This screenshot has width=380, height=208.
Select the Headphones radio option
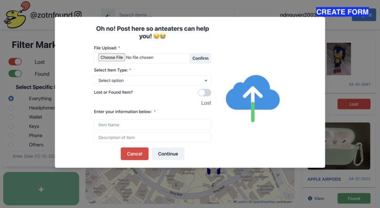pos(11,108)
